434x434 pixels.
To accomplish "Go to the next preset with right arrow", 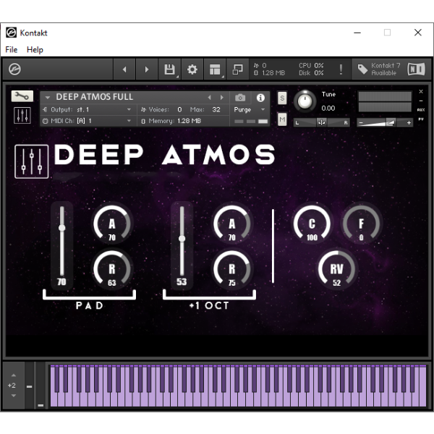I will point(147,69).
